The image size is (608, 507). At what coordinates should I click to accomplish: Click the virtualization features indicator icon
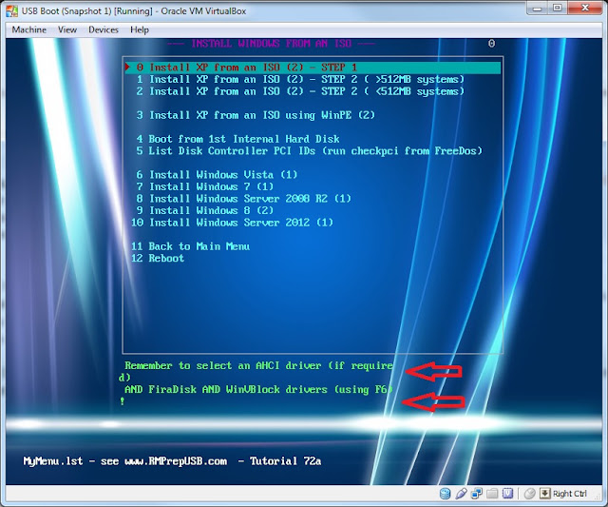pos(507,494)
